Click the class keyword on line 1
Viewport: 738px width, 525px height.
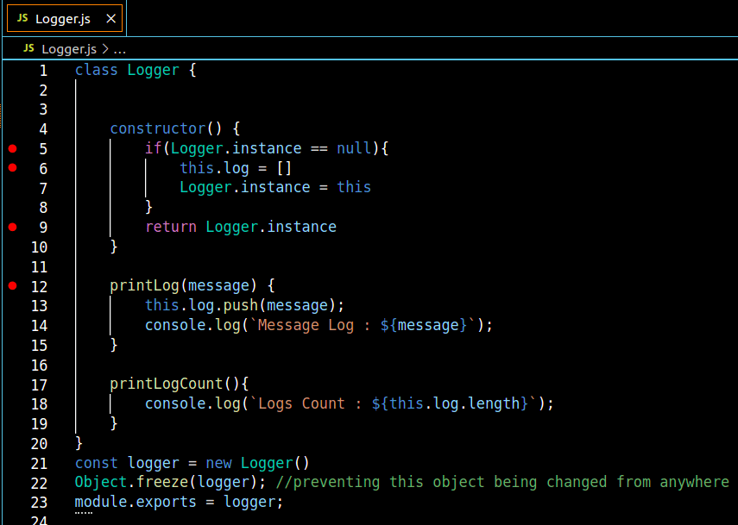[x=97, y=70]
